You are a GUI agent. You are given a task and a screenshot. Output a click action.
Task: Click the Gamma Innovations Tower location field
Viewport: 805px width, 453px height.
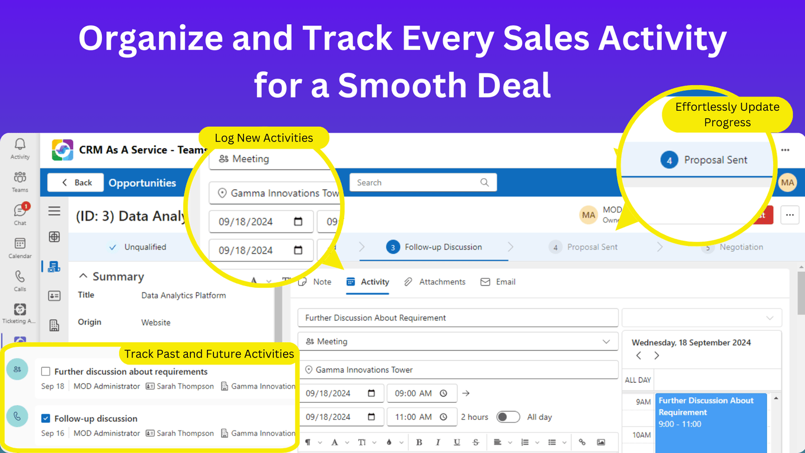[x=458, y=370]
